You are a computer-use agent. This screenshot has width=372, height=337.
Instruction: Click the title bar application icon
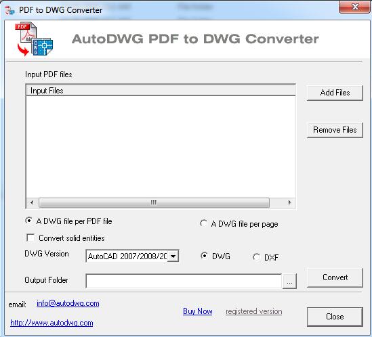point(9,10)
